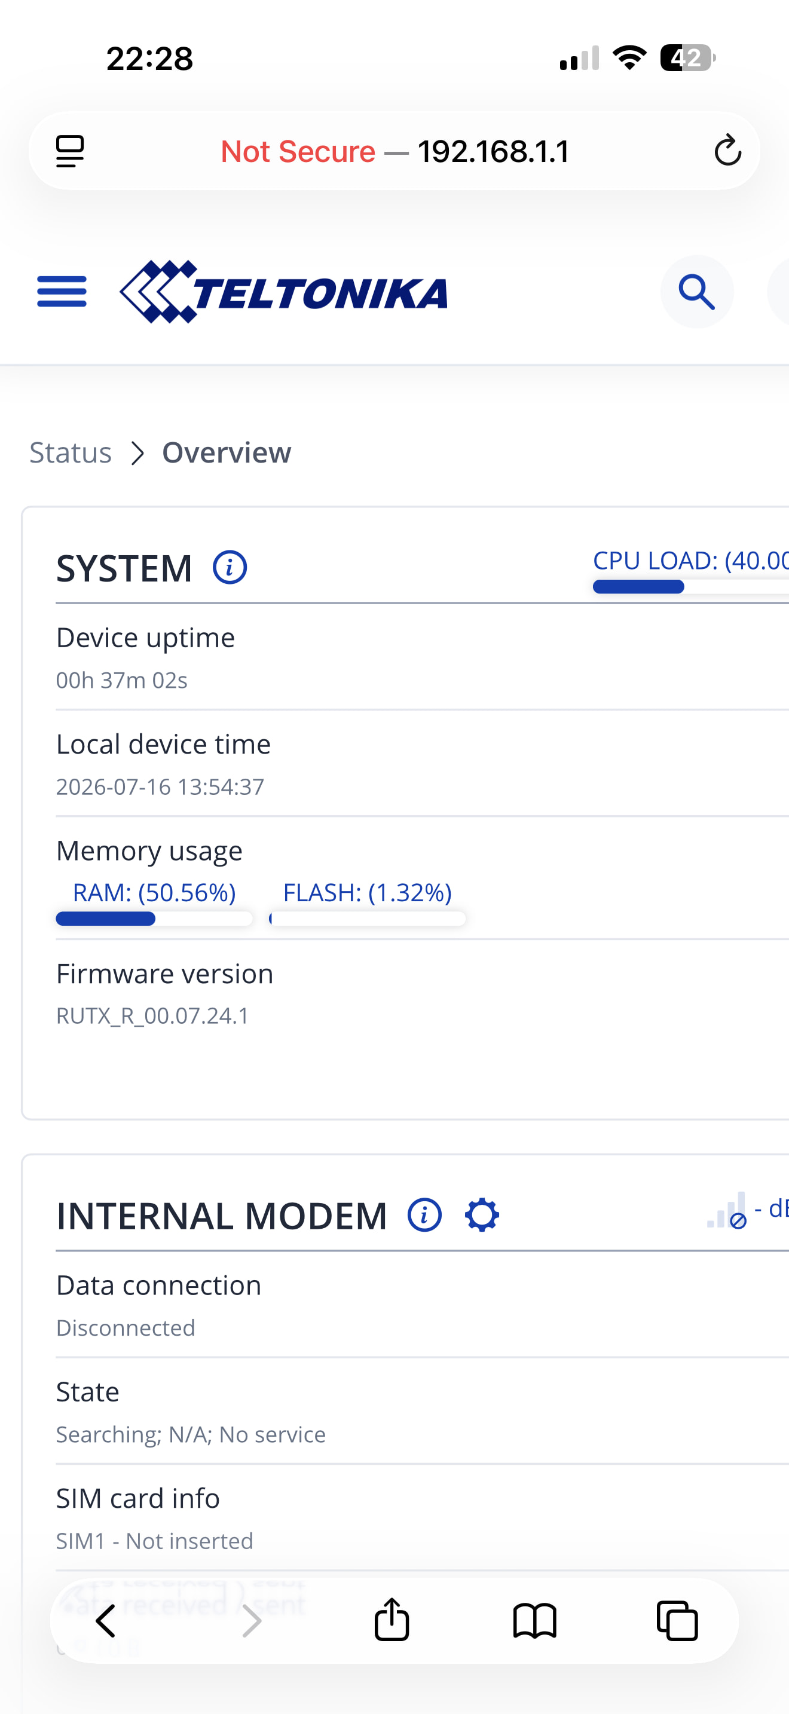The width and height of the screenshot is (789, 1714).
Task: Open the INTERNAL MODEM settings gear
Action: (x=482, y=1215)
